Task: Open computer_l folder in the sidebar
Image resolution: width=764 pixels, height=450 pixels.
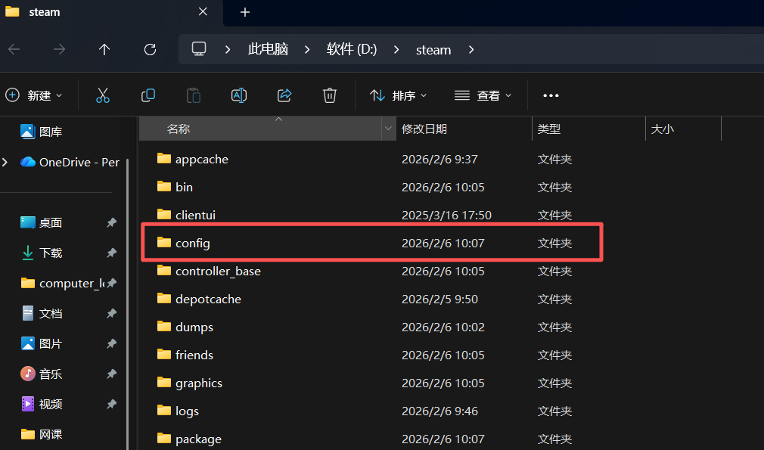Action: [62, 283]
